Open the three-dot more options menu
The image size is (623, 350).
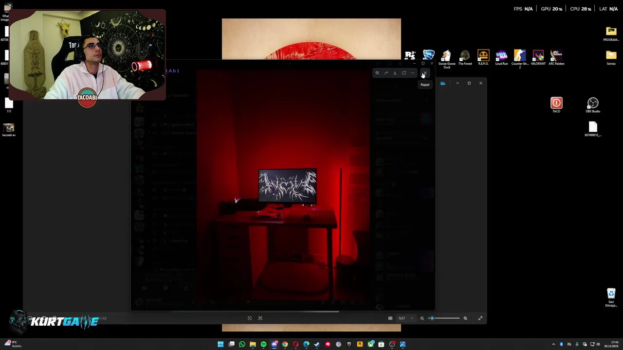click(412, 73)
